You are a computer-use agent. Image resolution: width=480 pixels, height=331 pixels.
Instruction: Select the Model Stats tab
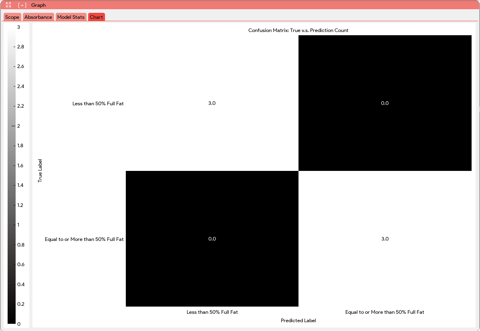[71, 17]
